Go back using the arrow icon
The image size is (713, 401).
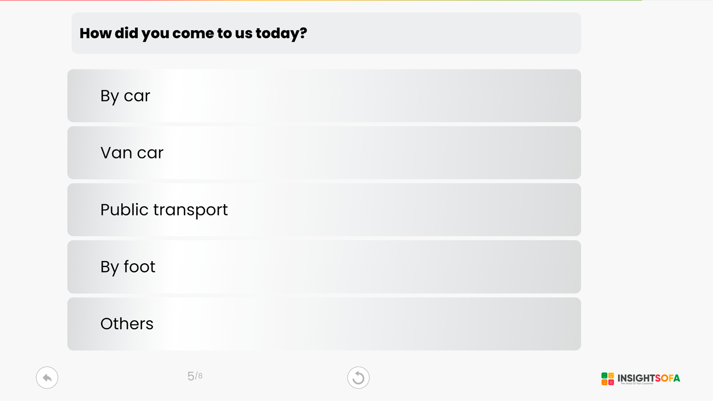click(x=47, y=378)
